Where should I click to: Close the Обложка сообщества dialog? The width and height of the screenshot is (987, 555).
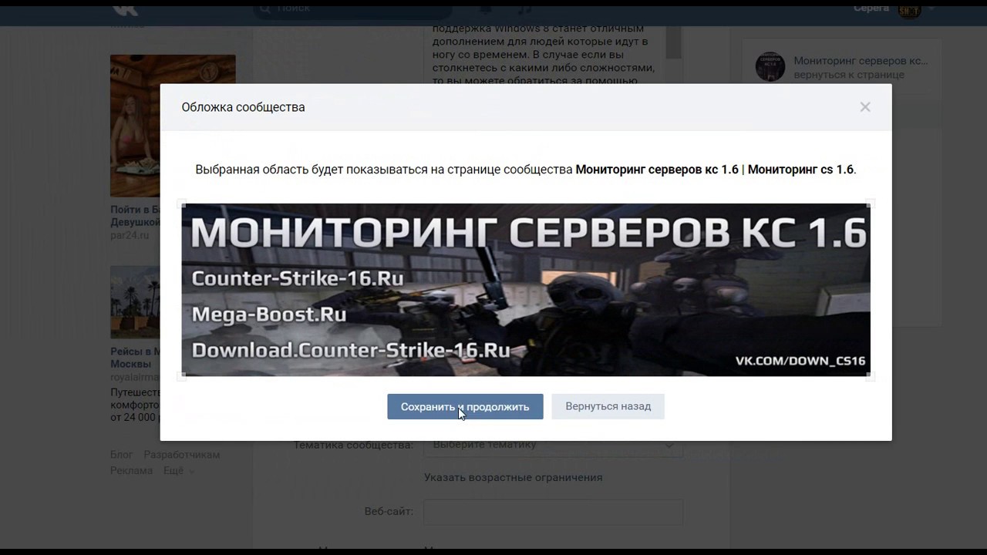[865, 107]
